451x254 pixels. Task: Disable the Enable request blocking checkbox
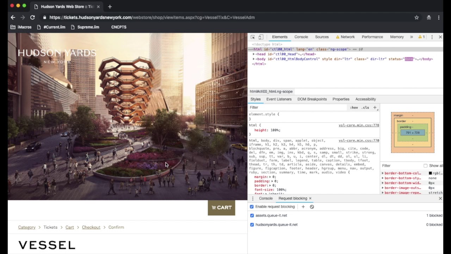point(252,207)
